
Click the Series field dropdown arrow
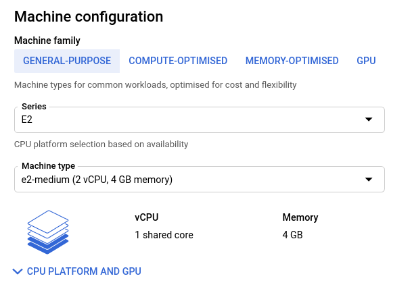click(369, 119)
